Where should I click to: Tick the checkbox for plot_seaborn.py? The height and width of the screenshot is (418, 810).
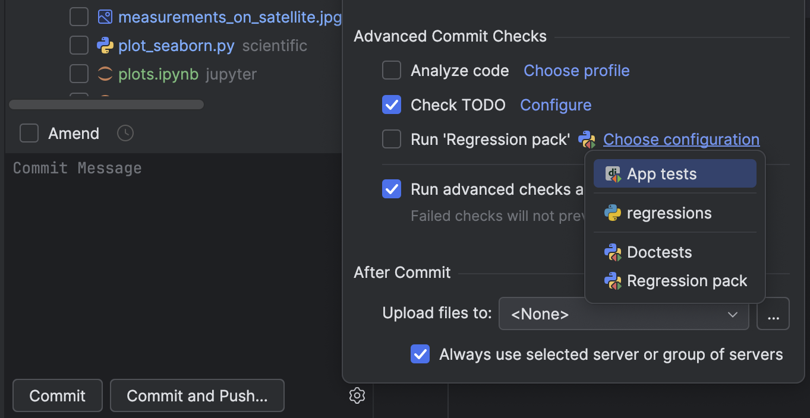[x=79, y=46]
